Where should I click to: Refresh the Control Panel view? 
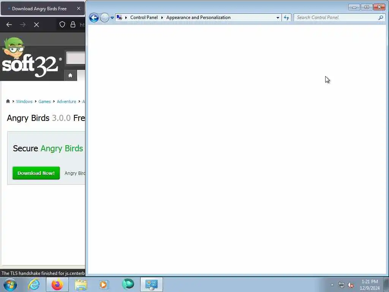(x=286, y=17)
